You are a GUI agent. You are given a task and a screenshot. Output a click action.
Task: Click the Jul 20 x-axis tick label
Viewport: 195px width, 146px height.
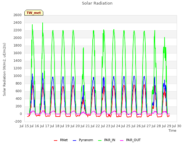[x=75, y=126]
